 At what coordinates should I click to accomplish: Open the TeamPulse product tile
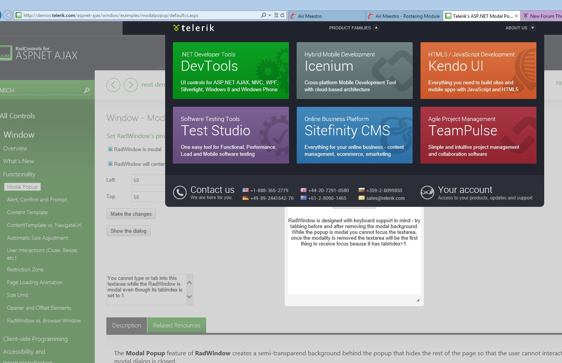click(478, 135)
